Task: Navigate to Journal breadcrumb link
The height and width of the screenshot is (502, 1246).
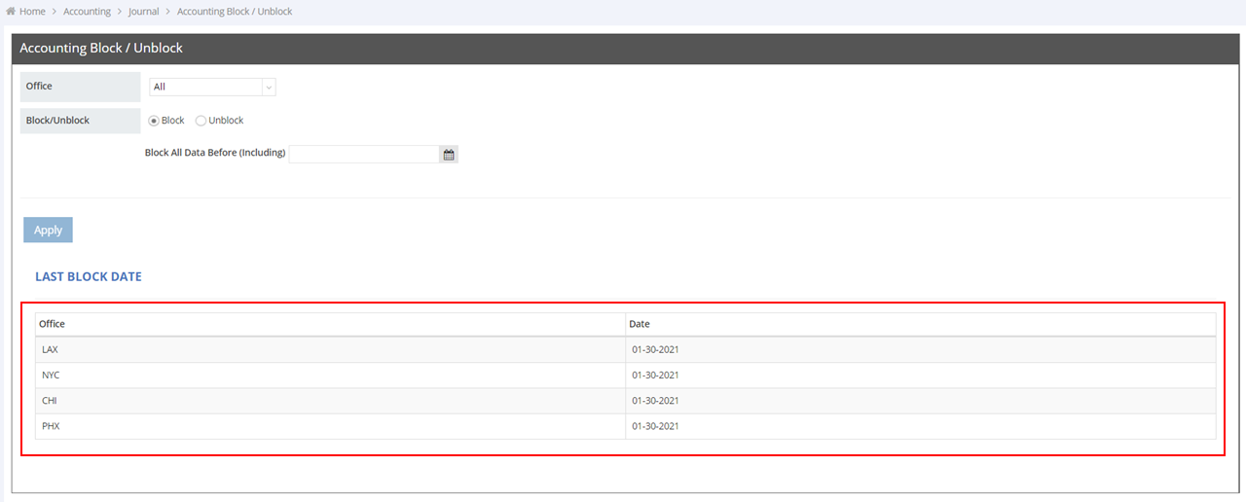Action: pos(144,12)
